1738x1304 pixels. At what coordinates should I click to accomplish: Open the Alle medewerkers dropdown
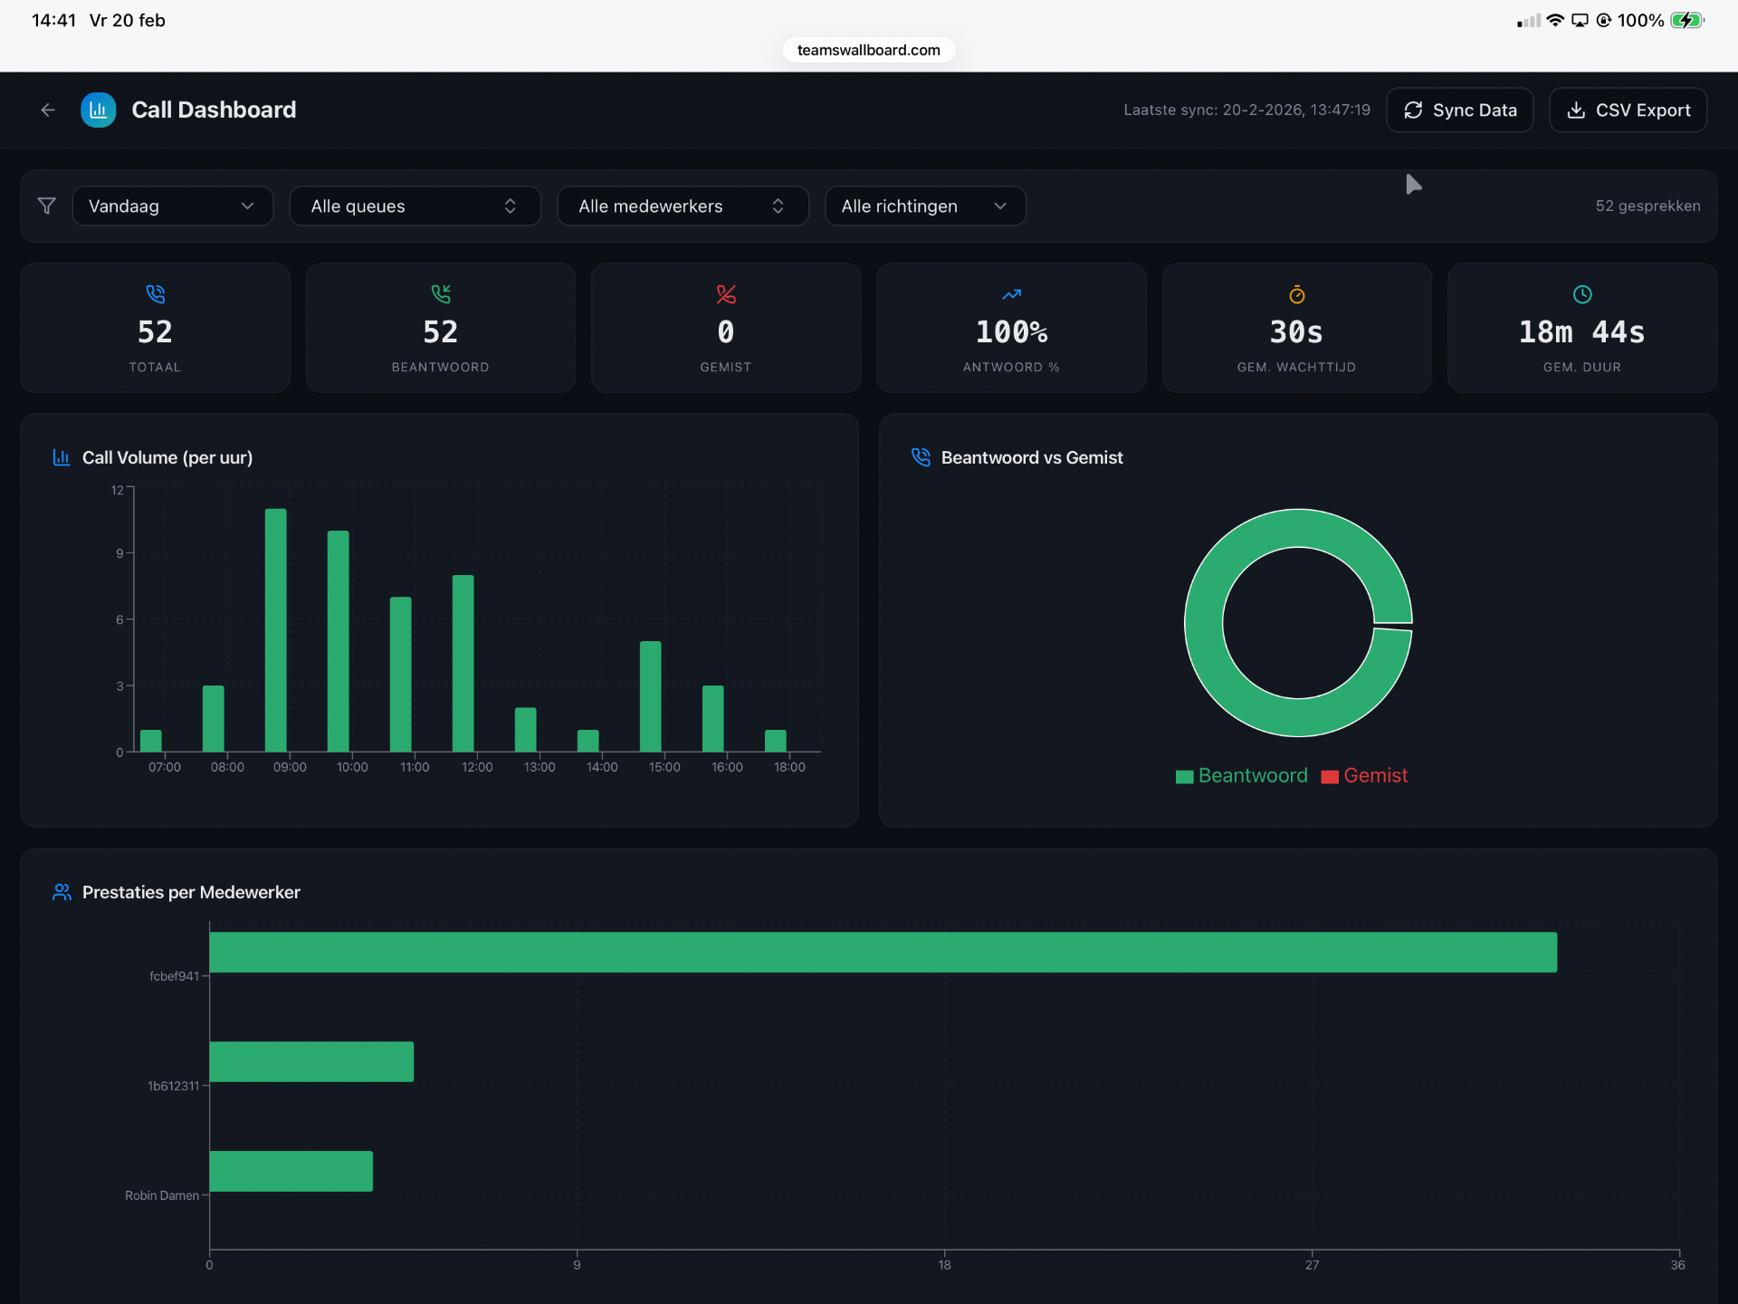(x=683, y=206)
